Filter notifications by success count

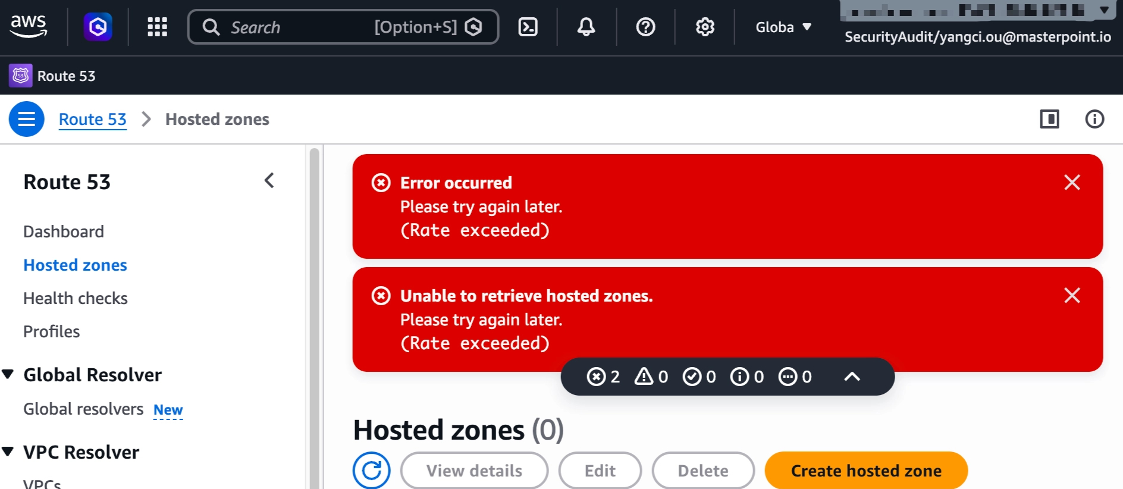click(699, 377)
